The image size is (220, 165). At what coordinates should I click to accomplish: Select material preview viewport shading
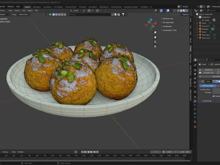[184, 11]
